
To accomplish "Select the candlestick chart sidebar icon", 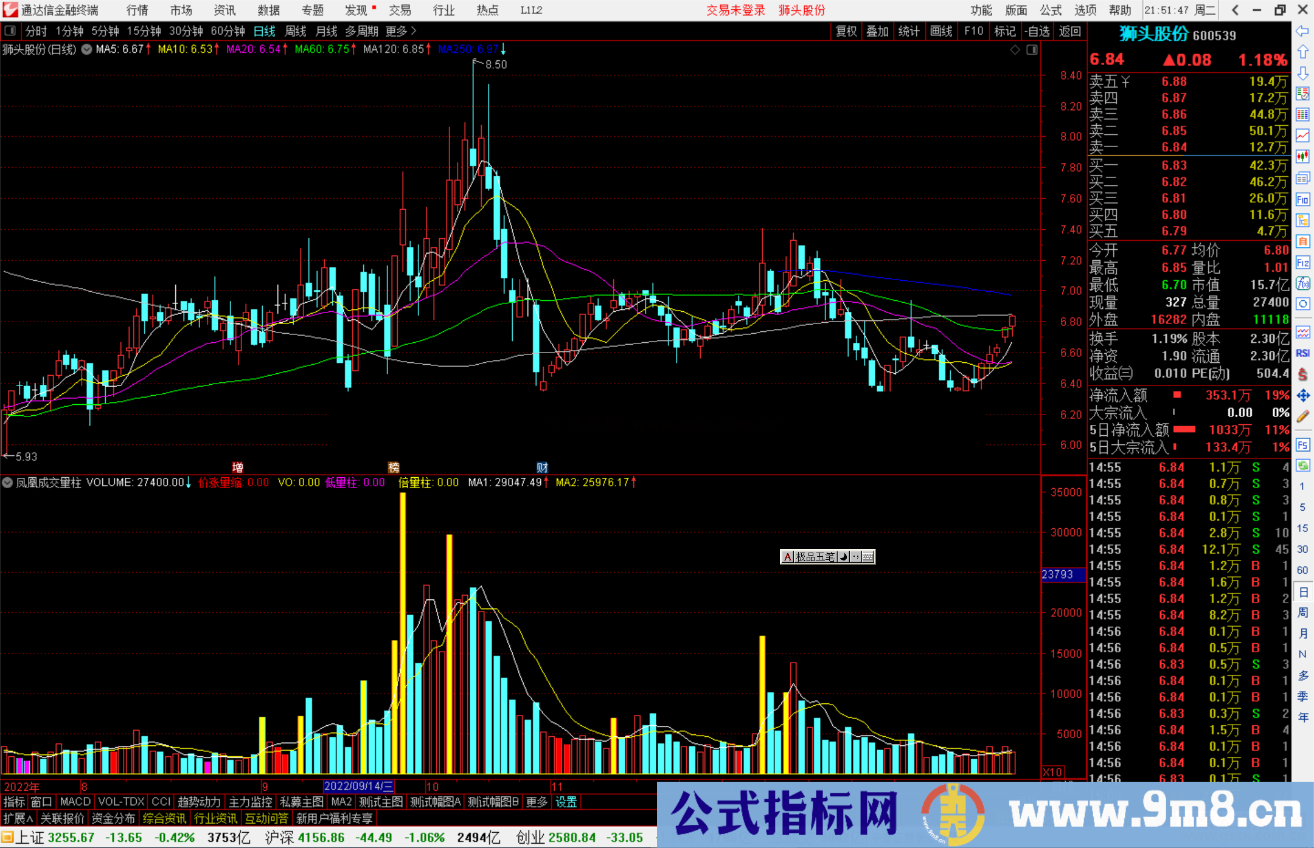I will point(1302,157).
